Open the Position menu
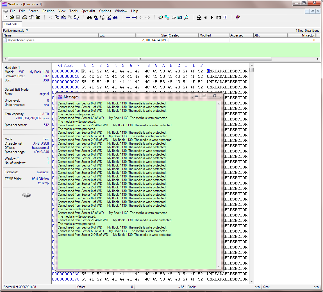The width and height of the screenshot is (323, 292). coord(48,11)
